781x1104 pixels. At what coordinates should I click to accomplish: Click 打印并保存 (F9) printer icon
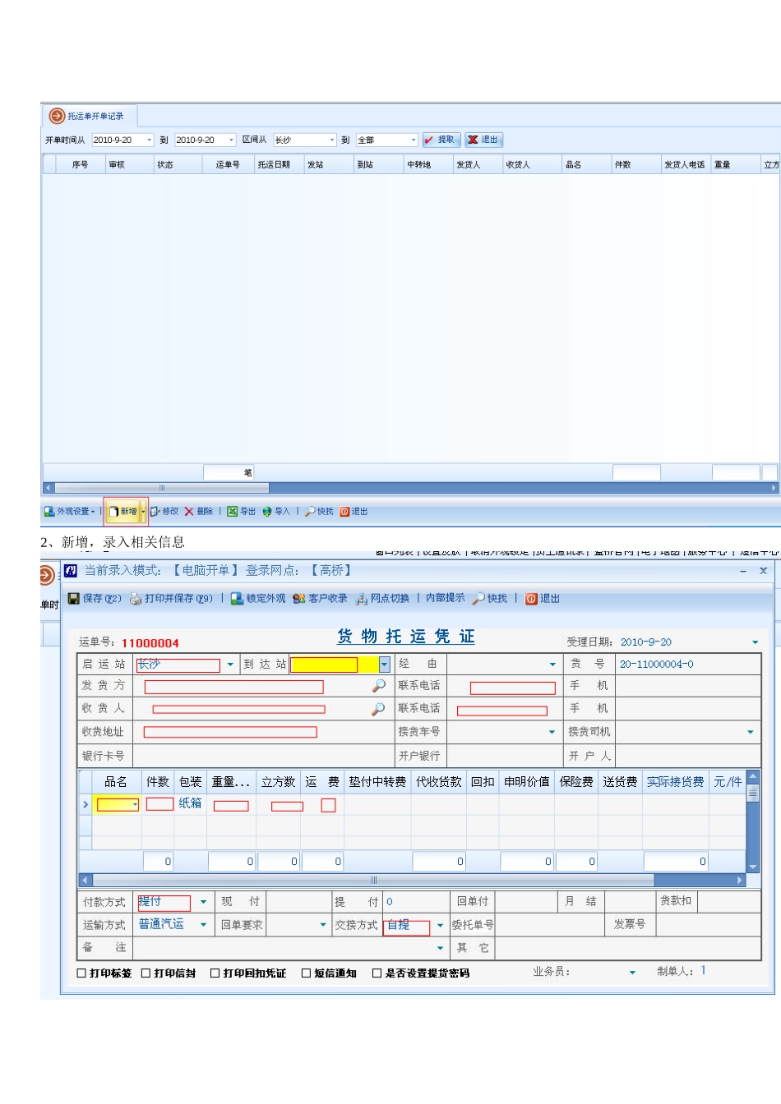click(x=136, y=599)
